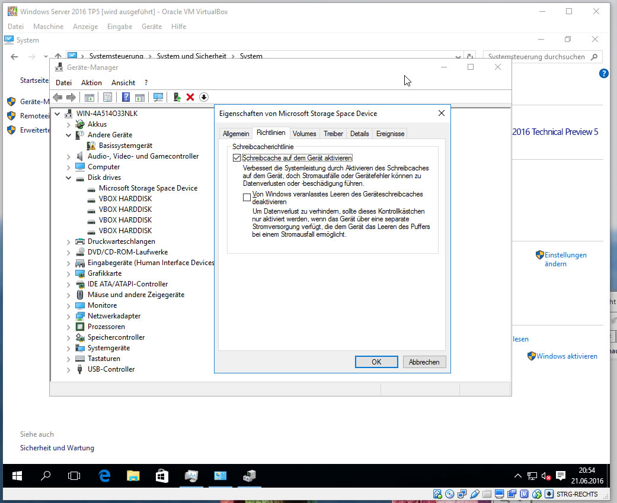Click VirtualBox video capture status icon
The image size is (617, 503).
pos(512,494)
